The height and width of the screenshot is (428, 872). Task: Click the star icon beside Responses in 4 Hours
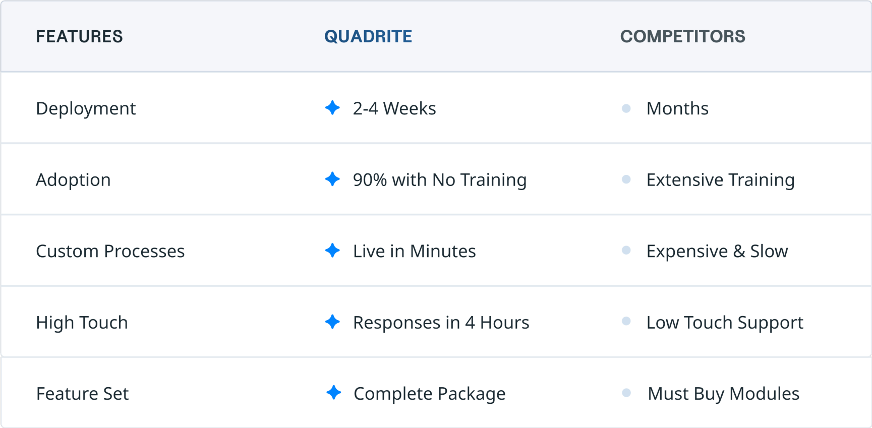(332, 322)
